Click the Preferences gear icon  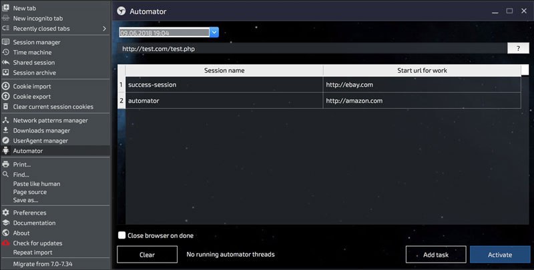coord(5,213)
